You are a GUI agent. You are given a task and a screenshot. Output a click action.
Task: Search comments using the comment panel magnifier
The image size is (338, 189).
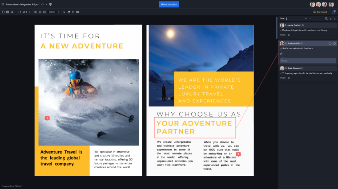click(326, 19)
